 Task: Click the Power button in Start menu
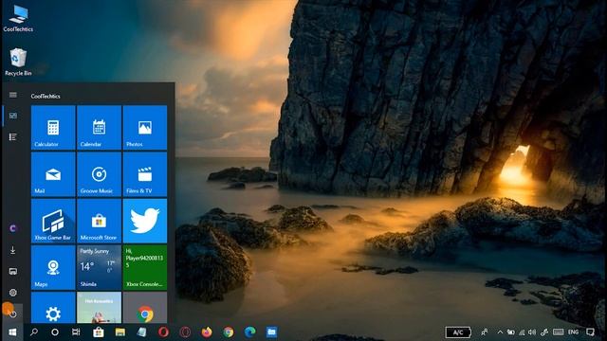12,314
